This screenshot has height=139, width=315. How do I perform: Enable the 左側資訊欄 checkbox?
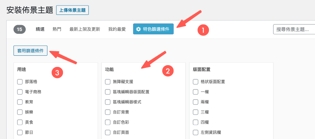click(x=195, y=132)
